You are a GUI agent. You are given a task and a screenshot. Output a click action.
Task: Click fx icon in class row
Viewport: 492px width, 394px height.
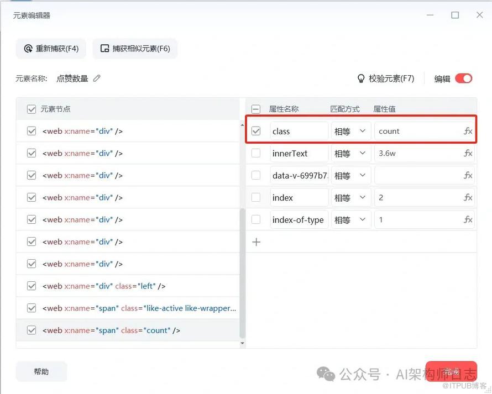[468, 131]
